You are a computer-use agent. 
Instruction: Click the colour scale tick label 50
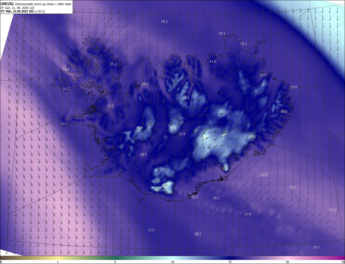tap(343, 262)
